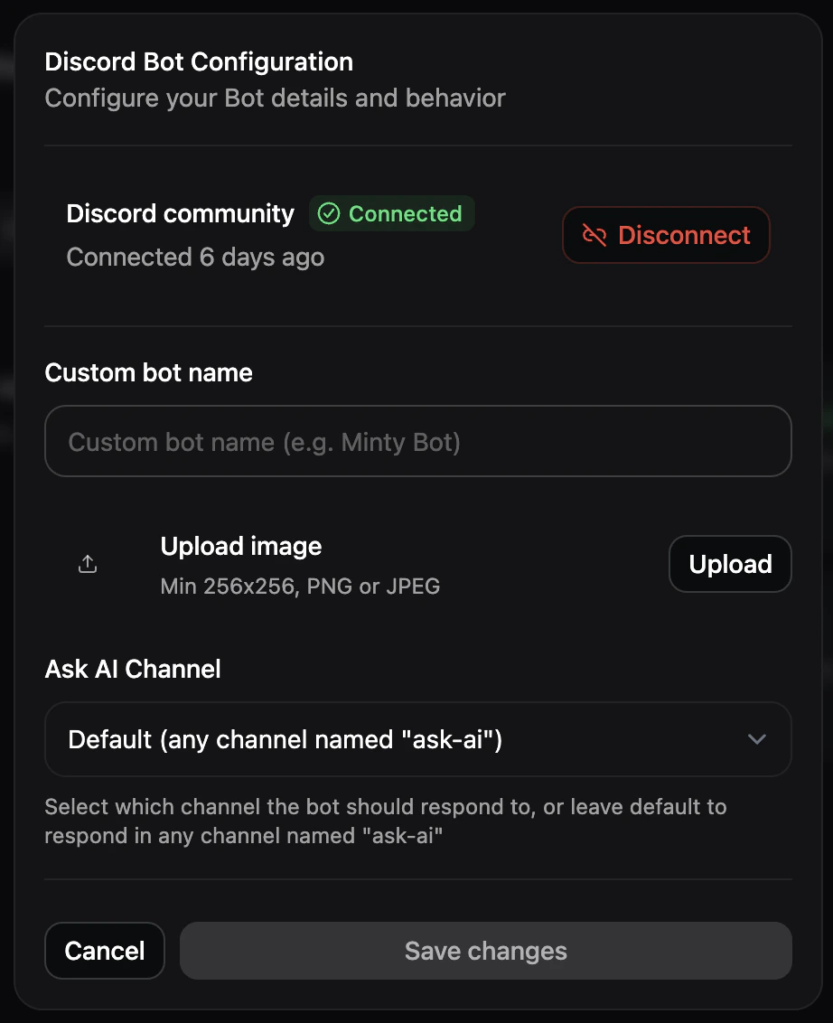This screenshot has height=1023, width=833.
Task: Expand the channel selection combo box
Action: [x=418, y=739]
